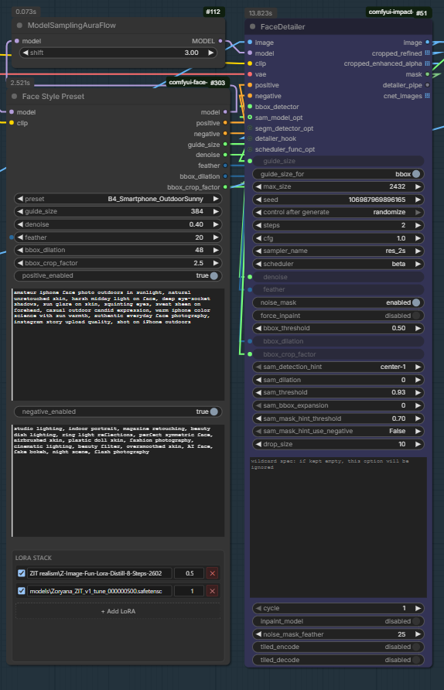Click the ZIT realism LoRA file name field

click(100, 573)
